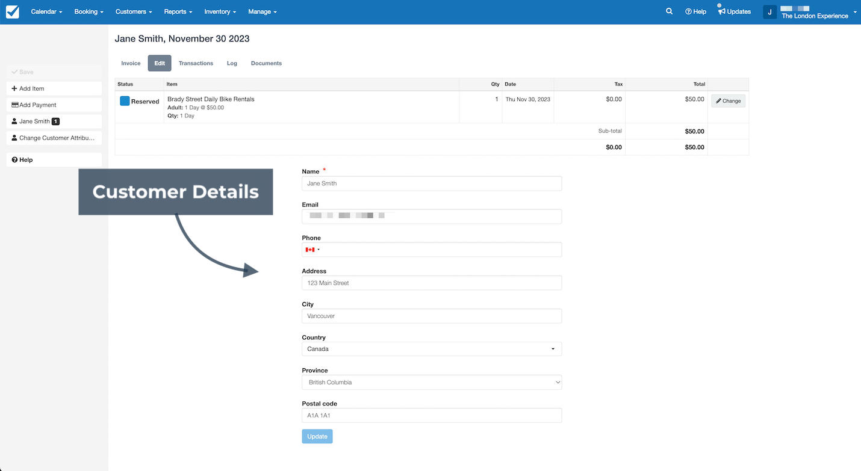Open the Province dropdown

click(x=432, y=382)
